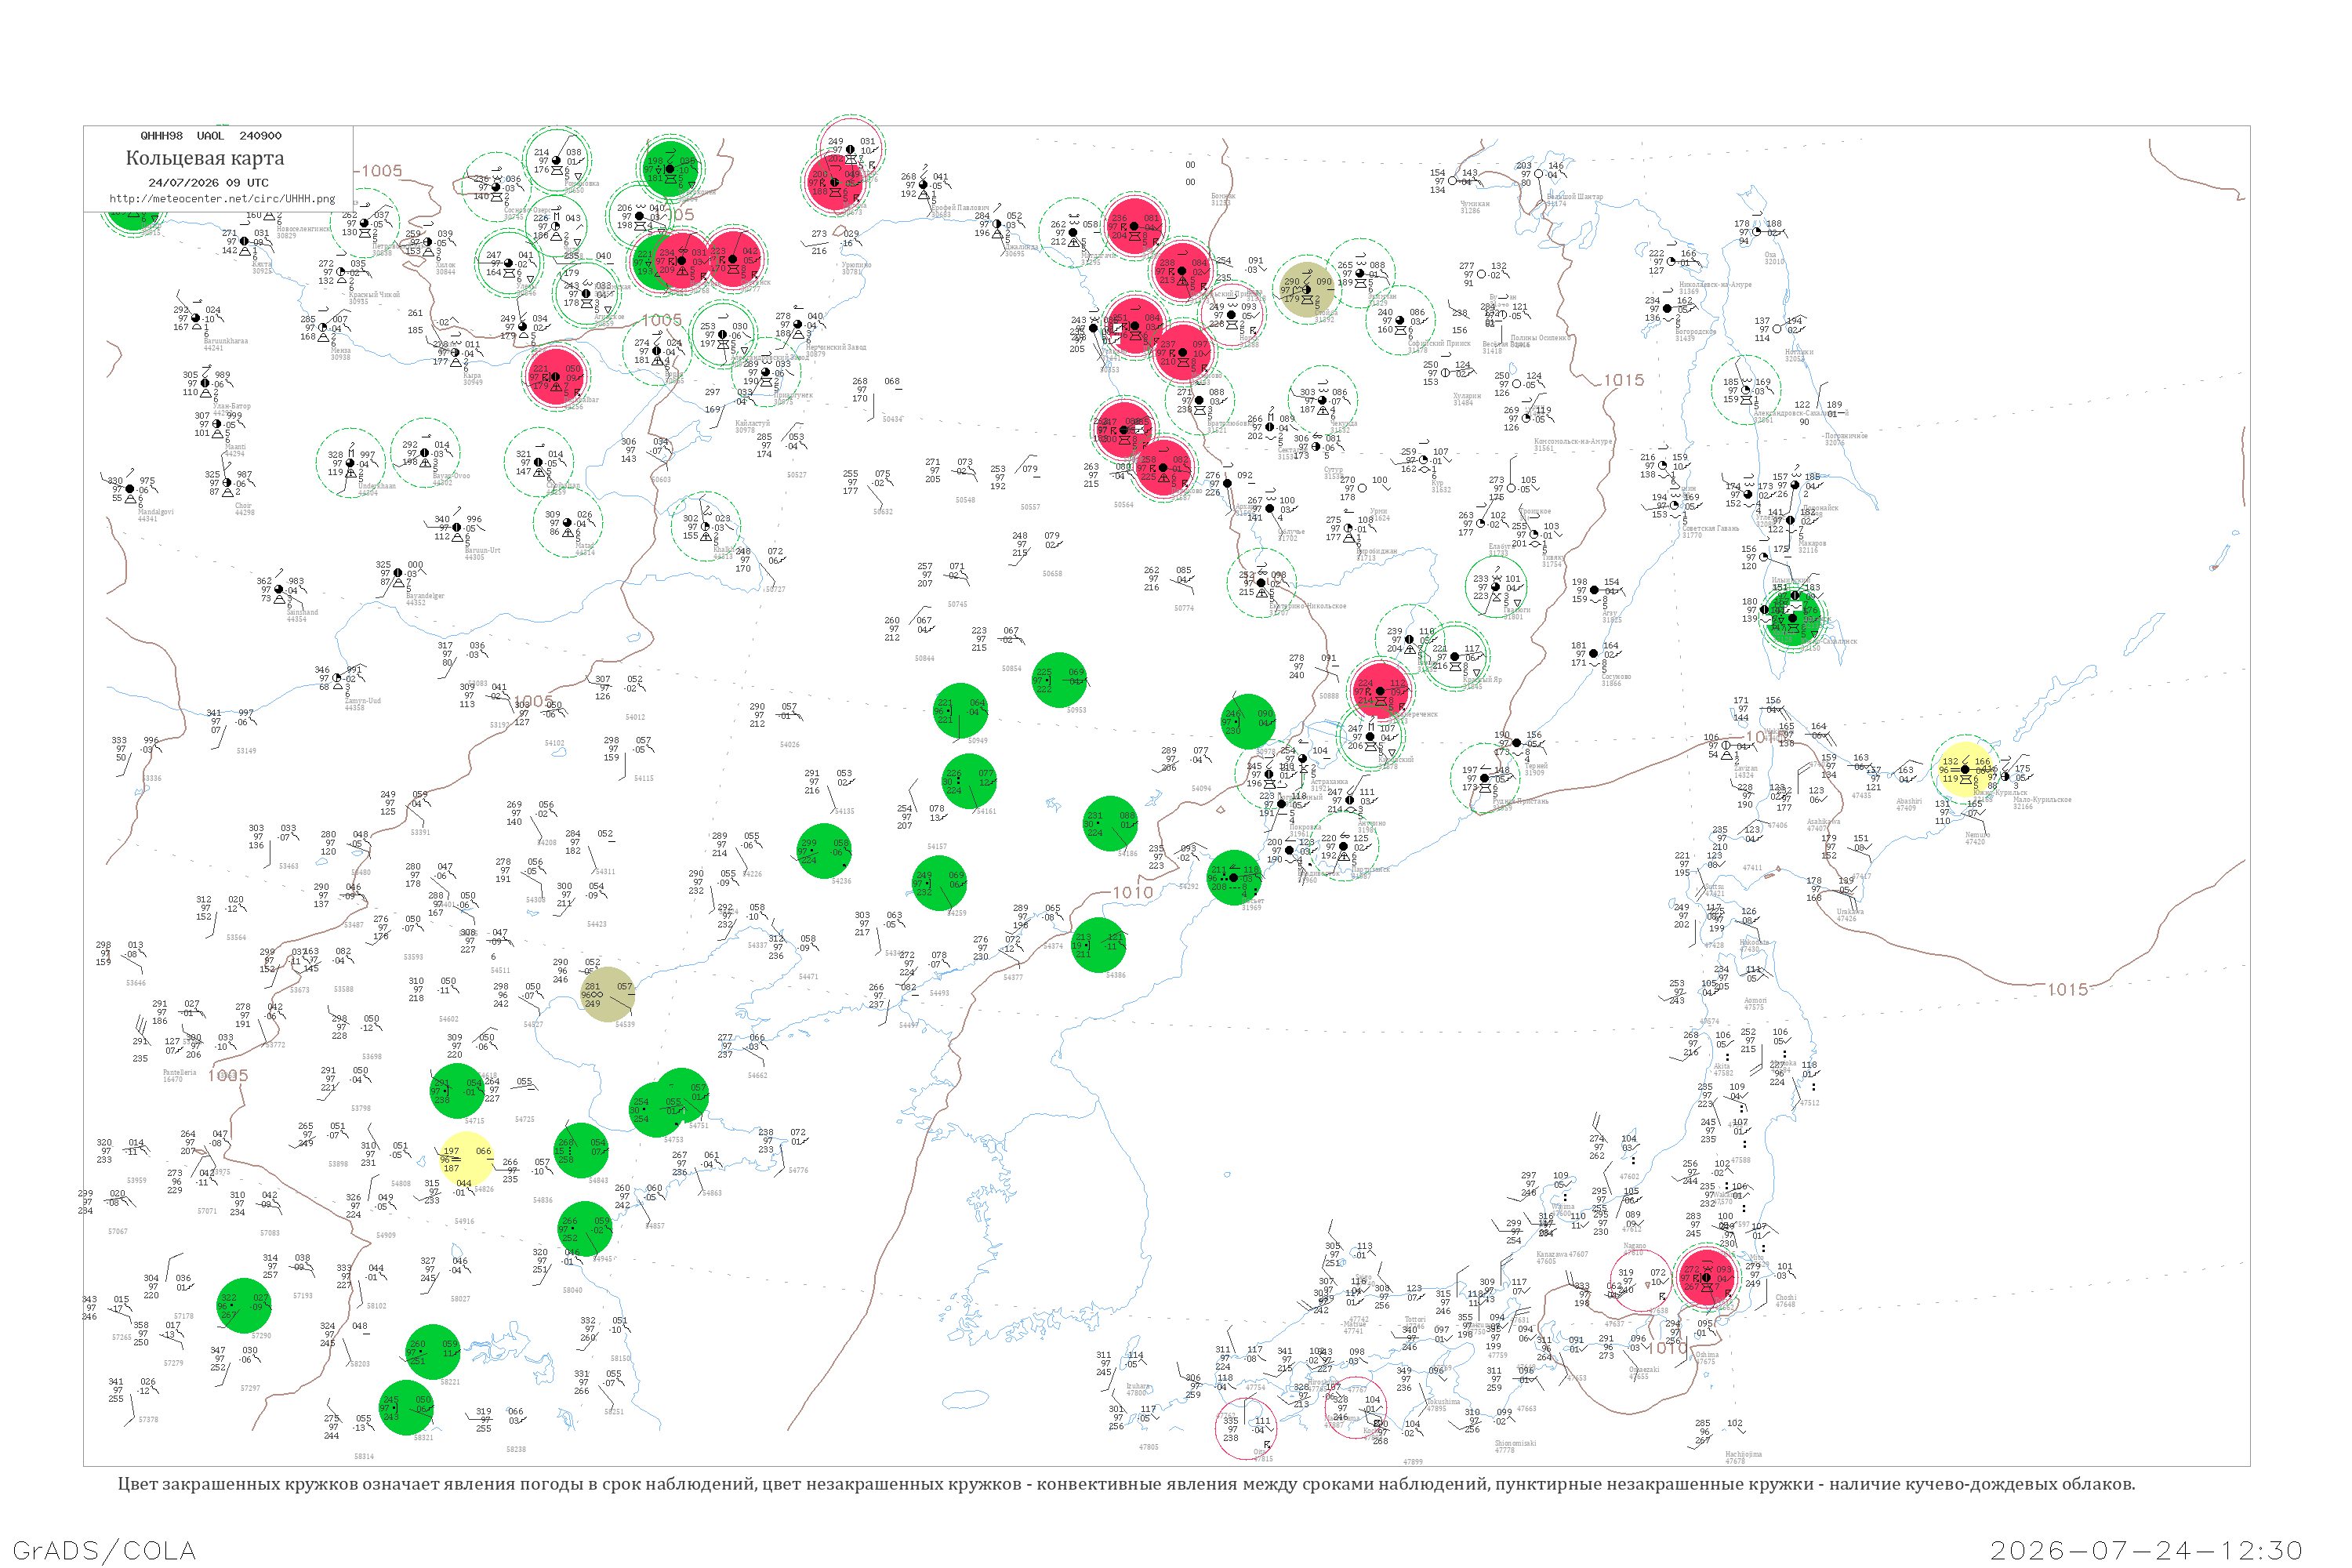Click the color legend caption below map
2352x1568 pixels.
[x=1126, y=1484]
